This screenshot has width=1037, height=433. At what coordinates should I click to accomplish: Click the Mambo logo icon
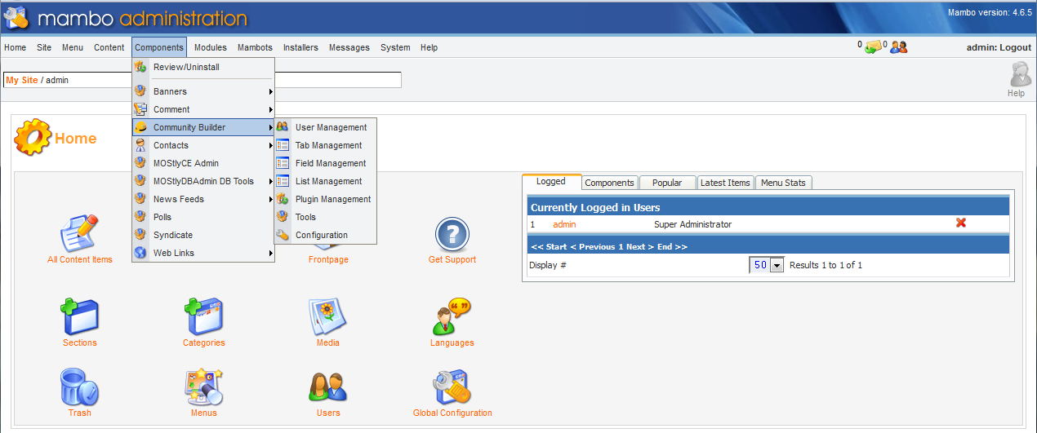click(16, 17)
